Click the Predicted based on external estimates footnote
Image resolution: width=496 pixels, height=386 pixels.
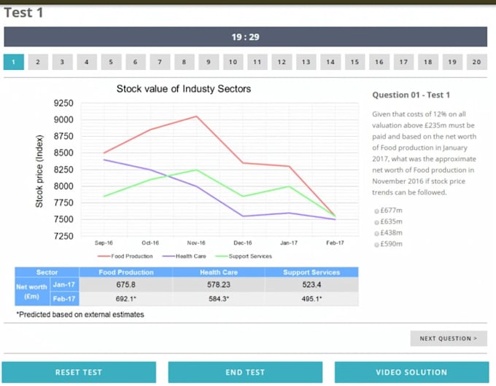80,315
